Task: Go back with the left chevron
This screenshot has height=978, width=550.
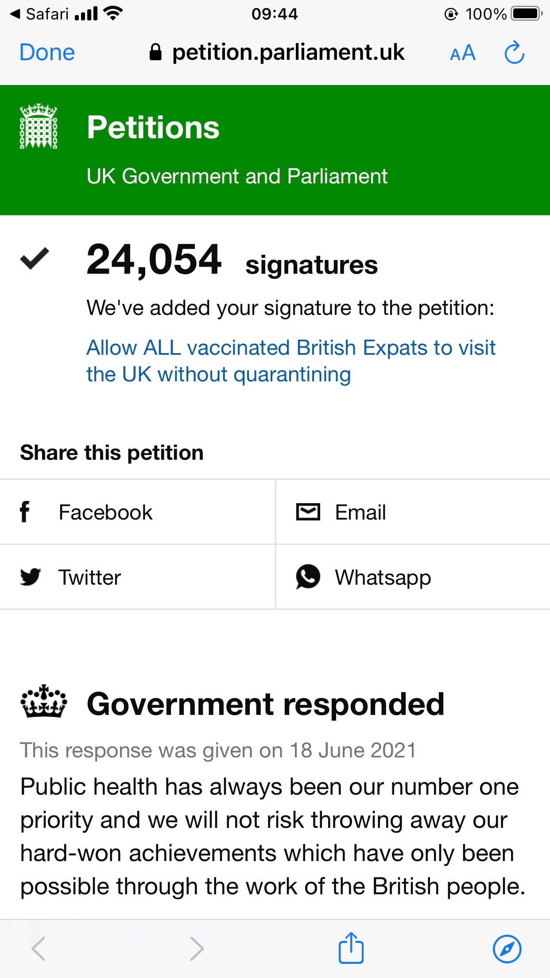Action: pyautogui.click(x=39, y=949)
